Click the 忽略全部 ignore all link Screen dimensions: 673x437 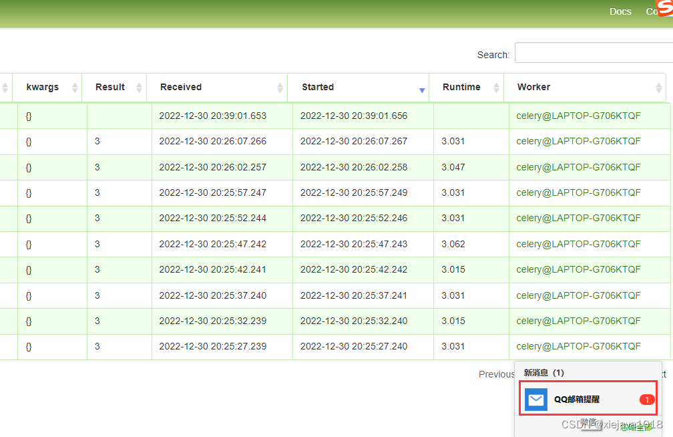[x=635, y=428]
